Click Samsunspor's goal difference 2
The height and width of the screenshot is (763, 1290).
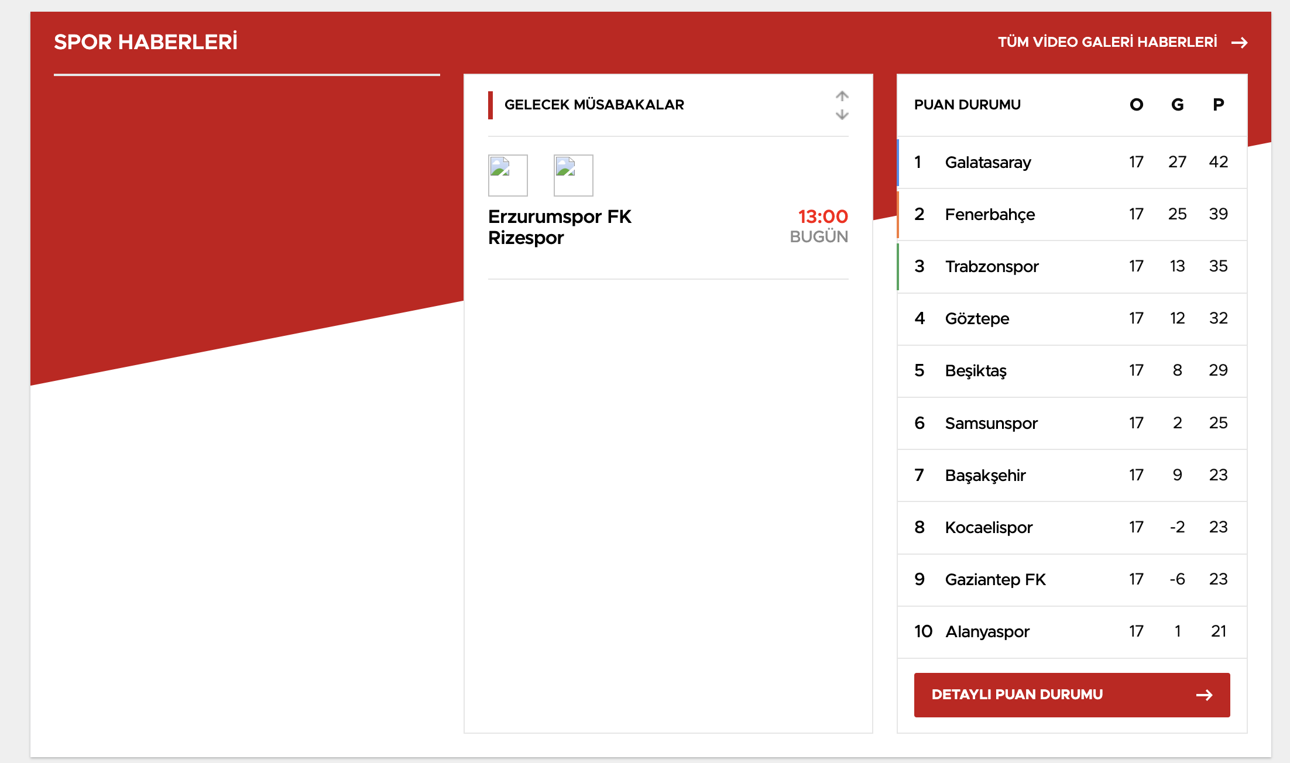click(1177, 422)
